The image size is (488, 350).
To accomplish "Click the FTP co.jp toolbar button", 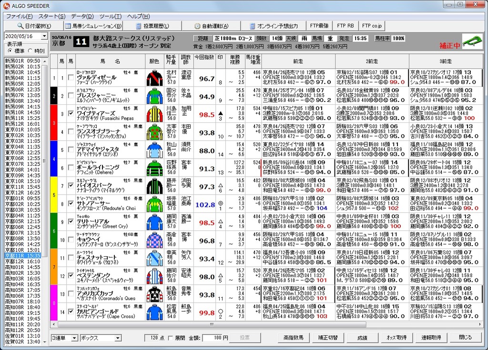I will (372, 26).
